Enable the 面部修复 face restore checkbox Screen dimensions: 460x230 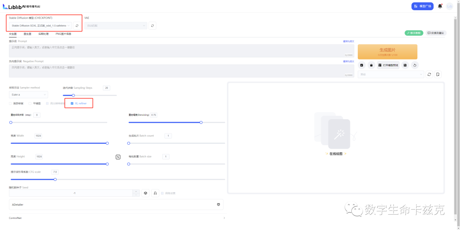point(10,103)
